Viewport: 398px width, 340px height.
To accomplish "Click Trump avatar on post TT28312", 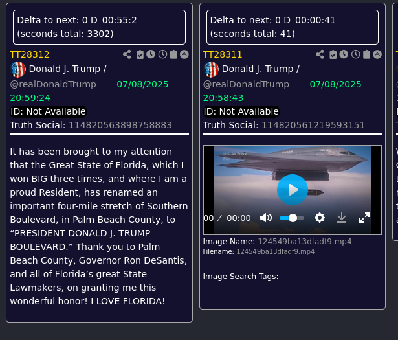I will pyautogui.click(x=18, y=69).
